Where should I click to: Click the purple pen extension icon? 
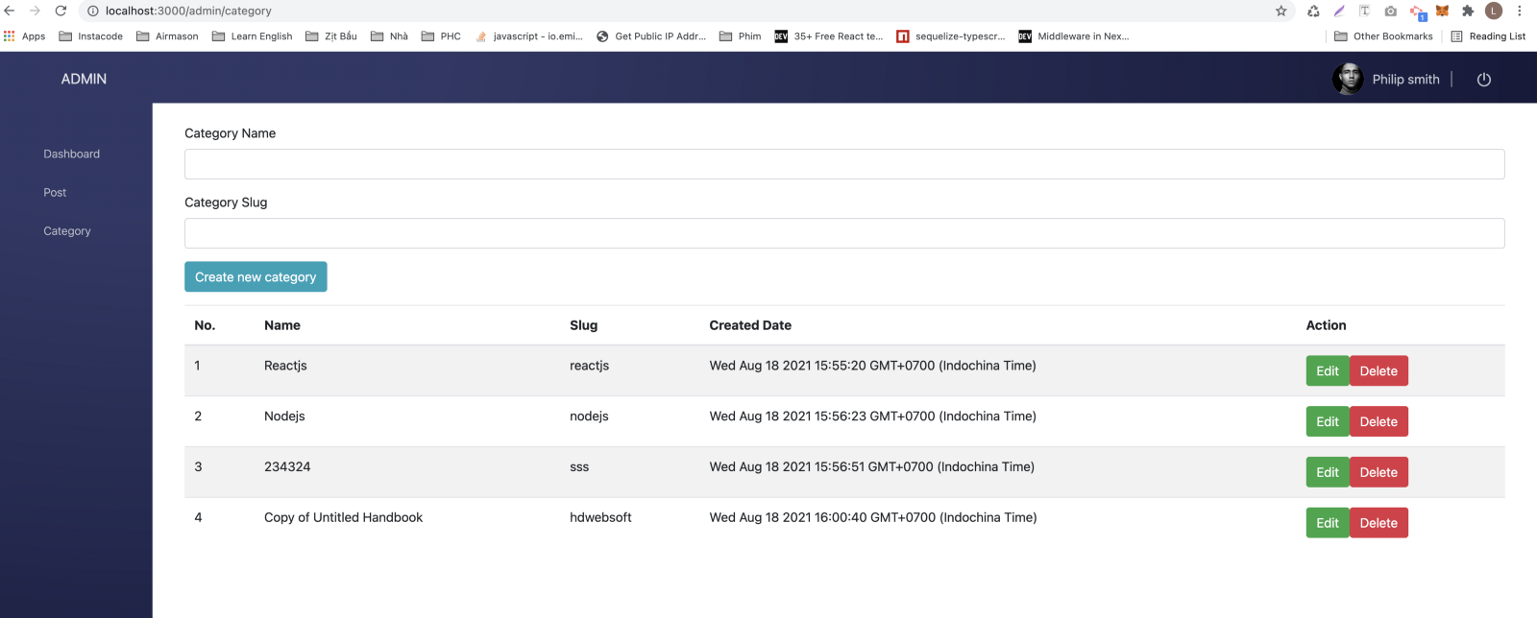(x=1339, y=11)
